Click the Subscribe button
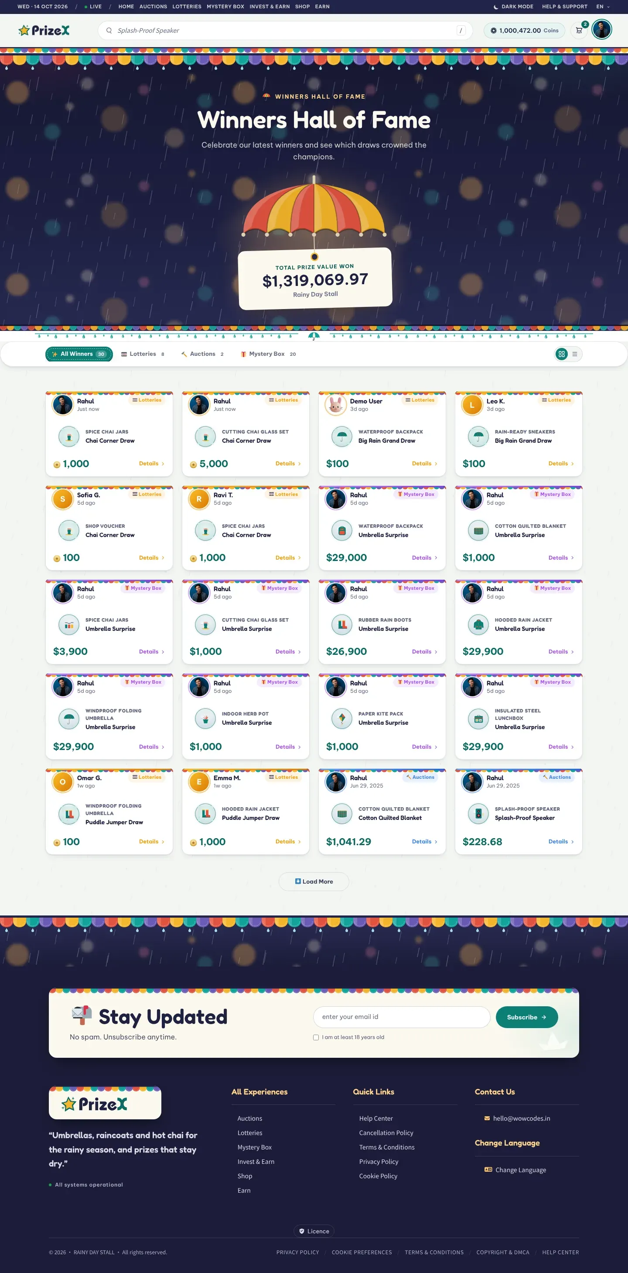 (527, 1017)
